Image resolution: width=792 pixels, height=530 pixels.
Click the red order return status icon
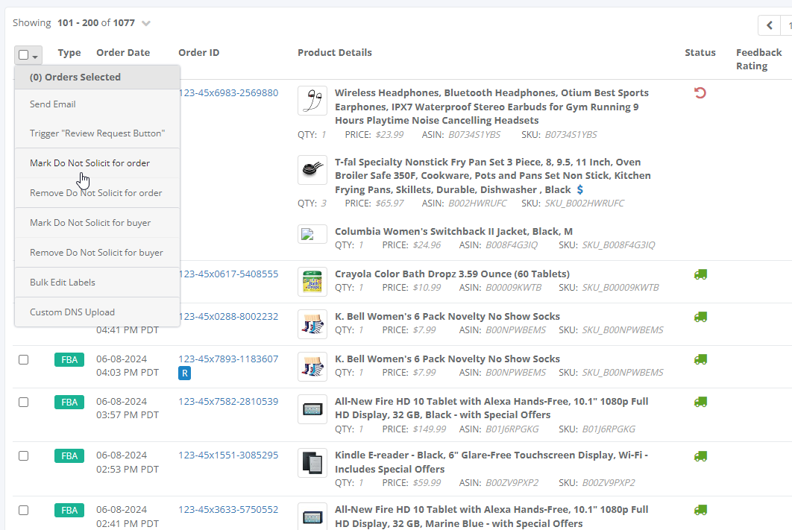point(700,92)
